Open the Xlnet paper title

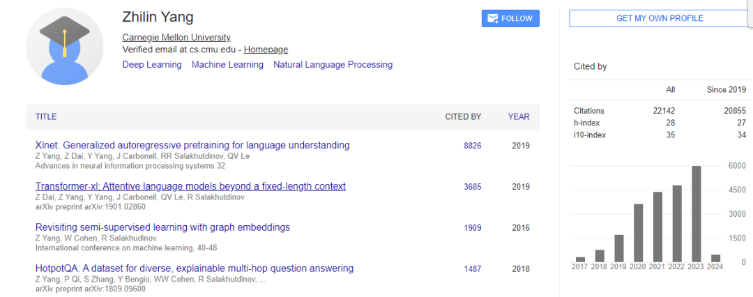pos(192,146)
